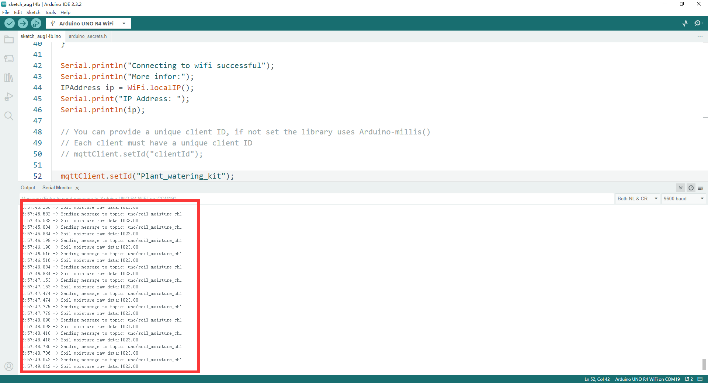Click the serial message input field
The image size is (708, 383).
pos(316,198)
